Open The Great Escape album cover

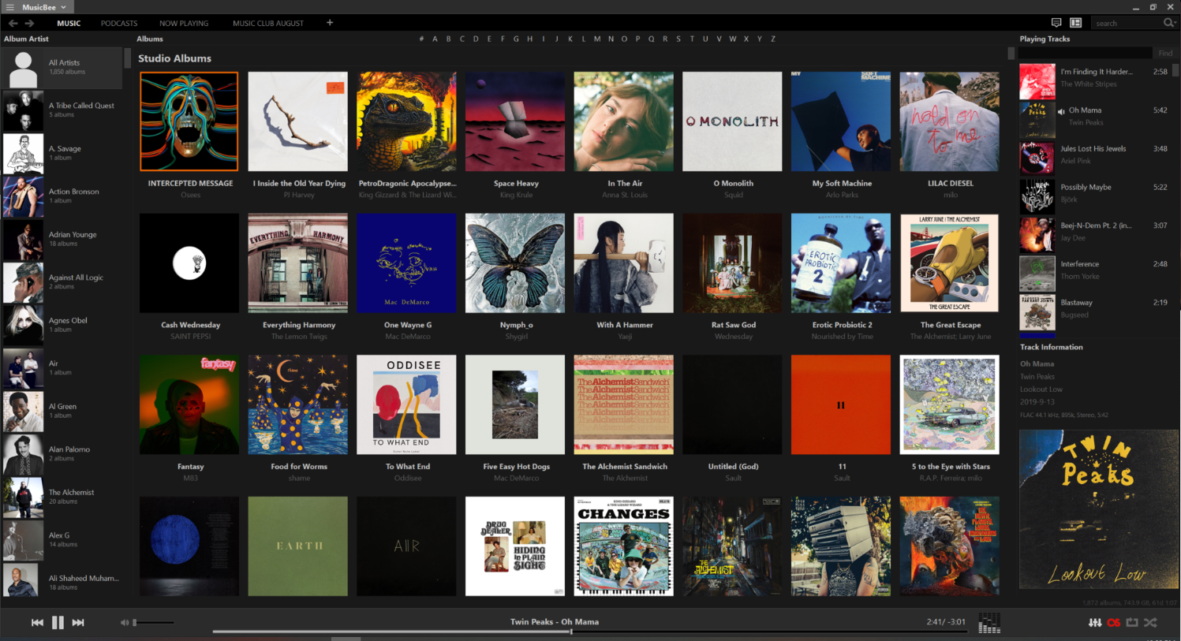tap(950, 263)
